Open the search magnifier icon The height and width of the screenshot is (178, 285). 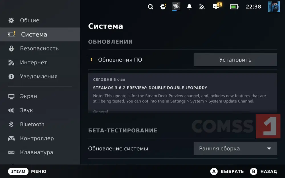click(150, 7)
